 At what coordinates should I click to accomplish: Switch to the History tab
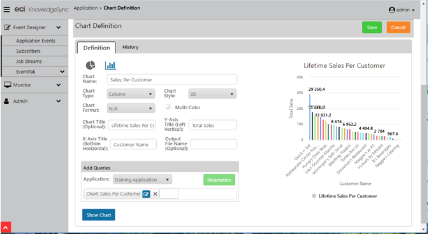coord(131,47)
